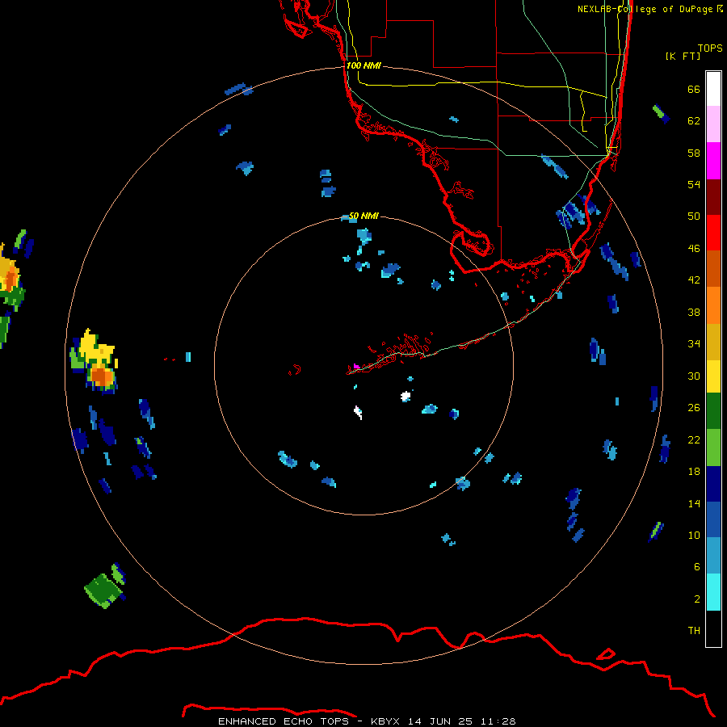
Task: Click the black TH legend swatch
Action: click(x=713, y=628)
